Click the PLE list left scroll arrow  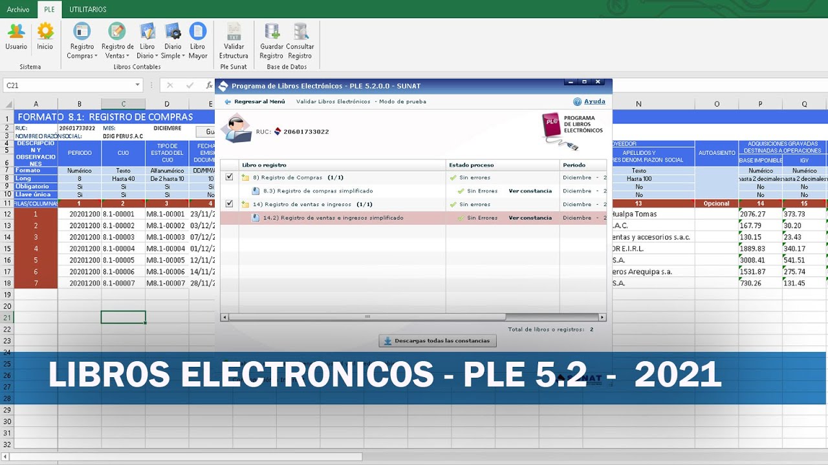(224, 317)
